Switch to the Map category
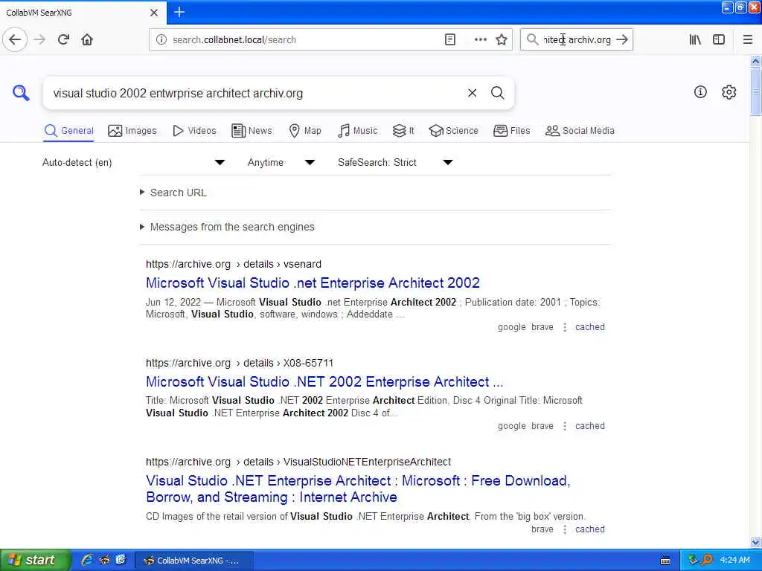Image resolution: width=762 pixels, height=571 pixels. coord(305,131)
